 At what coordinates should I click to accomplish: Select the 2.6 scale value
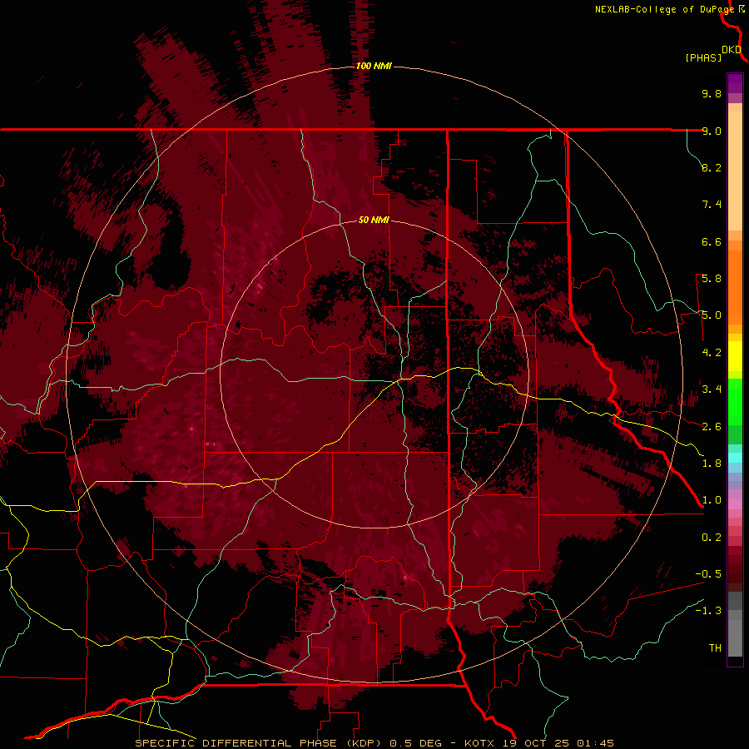[x=712, y=427]
